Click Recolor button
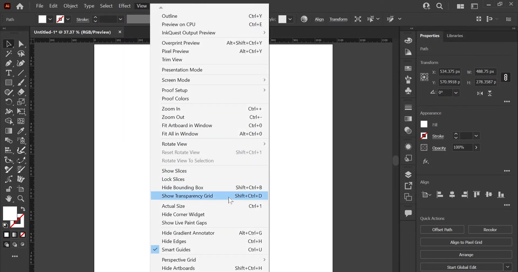Viewport: 518px width, 272px height. (x=490, y=230)
